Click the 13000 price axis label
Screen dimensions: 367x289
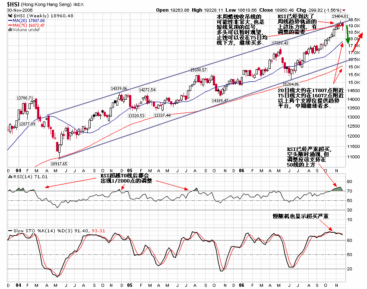point(354,117)
